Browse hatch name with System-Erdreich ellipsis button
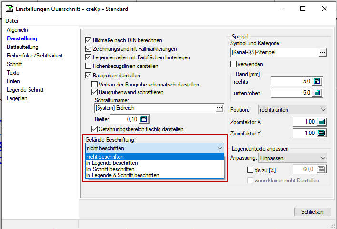 click(x=219, y=108)
